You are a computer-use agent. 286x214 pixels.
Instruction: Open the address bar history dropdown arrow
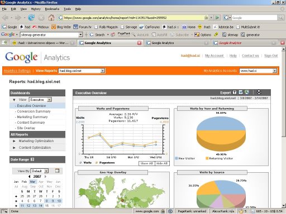211,18
